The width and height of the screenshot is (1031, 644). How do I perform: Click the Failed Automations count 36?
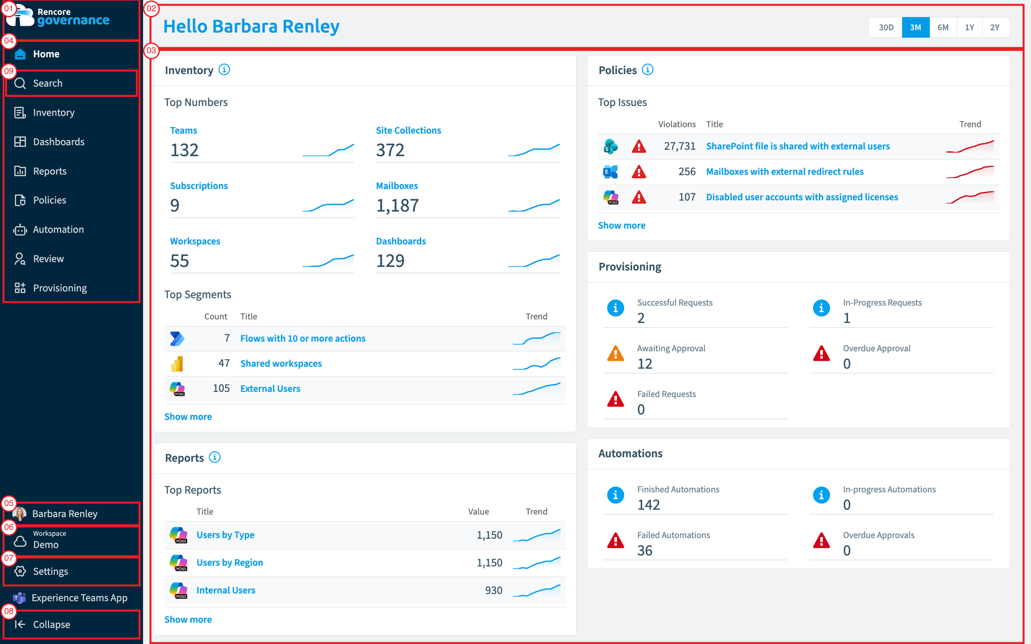644,551
